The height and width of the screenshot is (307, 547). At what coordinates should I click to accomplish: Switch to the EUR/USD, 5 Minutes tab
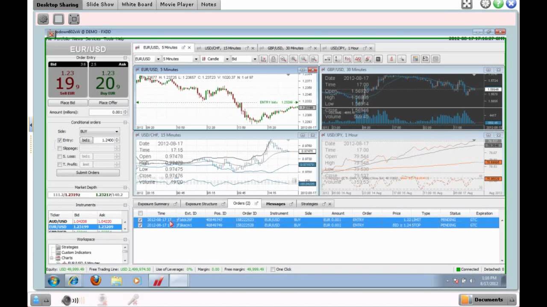pos(160,48)
